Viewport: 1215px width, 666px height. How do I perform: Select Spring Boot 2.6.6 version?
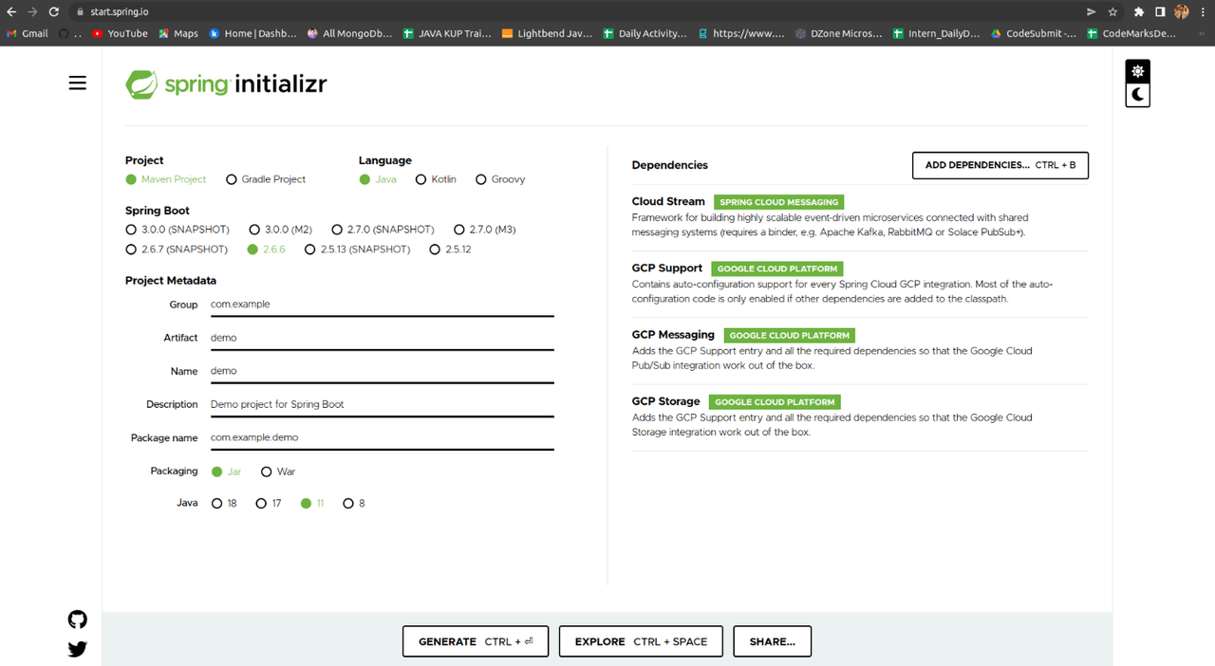pyautogui.click(x=266, y=250)
